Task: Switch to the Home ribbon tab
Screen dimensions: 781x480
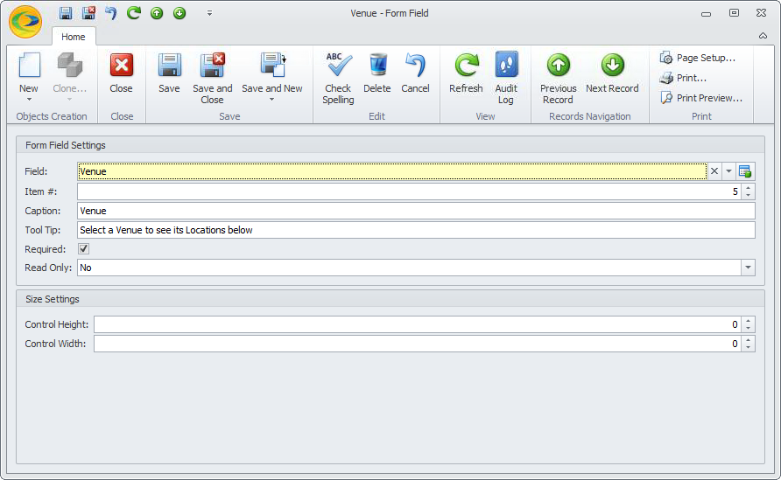Action: pos(74,37)
